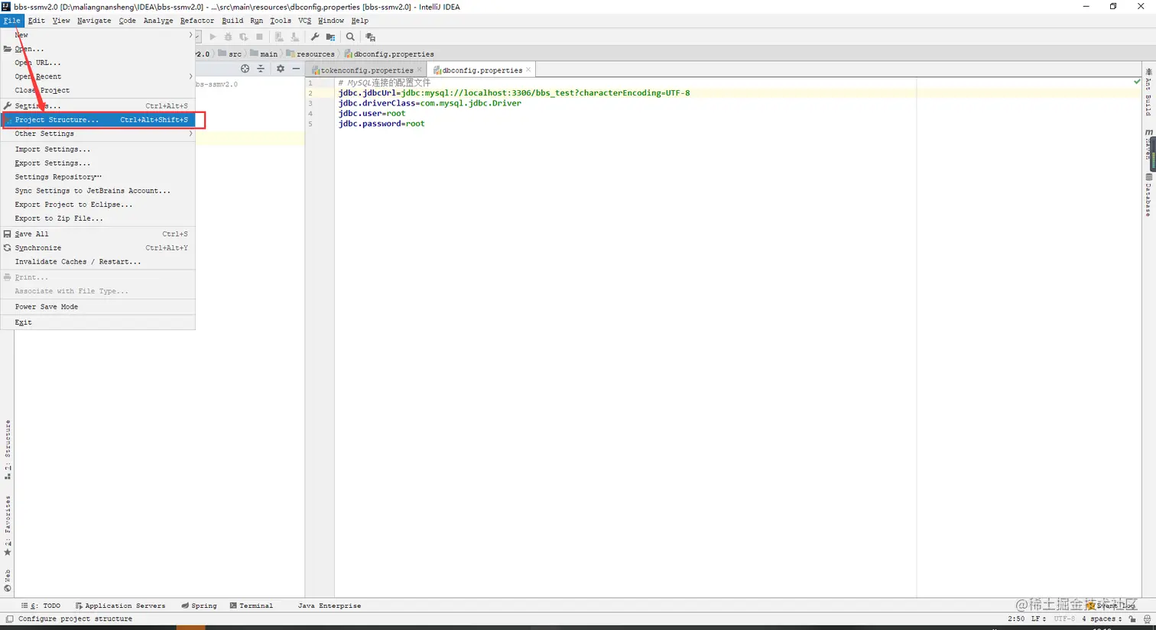Open the Project panel gear options
1156x630 pixels.
(x=280, y=69)
